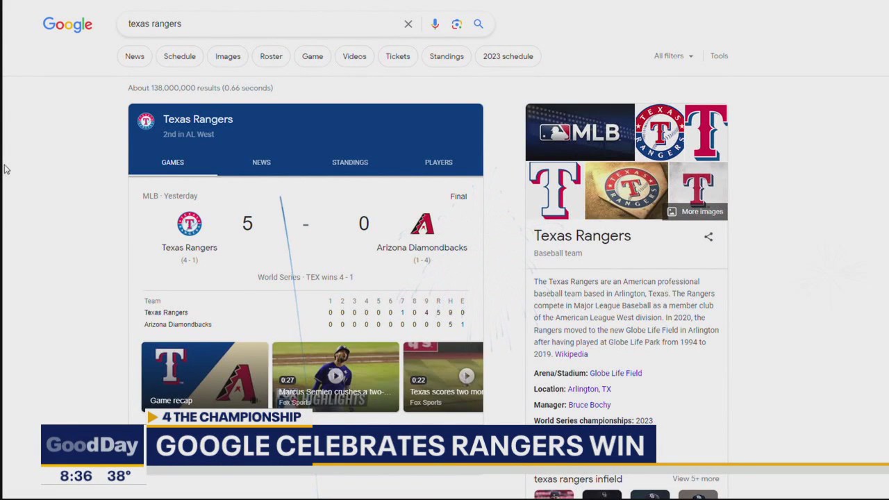Image resolution: width=889 pixels, height=500 pixels.
Task: Open Google Lens image search
Action: pyautogui.click(x=456, y=24)
